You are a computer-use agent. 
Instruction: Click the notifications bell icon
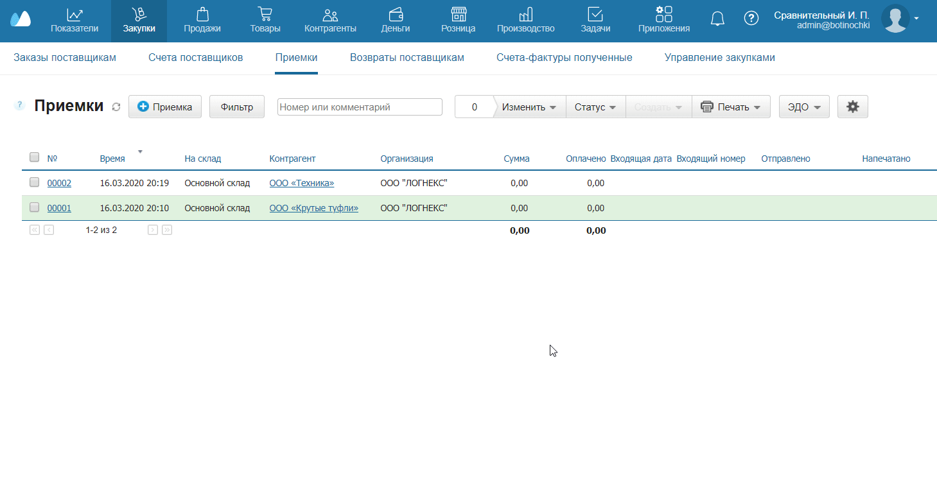pyautogui.click(x=717, y=19)
